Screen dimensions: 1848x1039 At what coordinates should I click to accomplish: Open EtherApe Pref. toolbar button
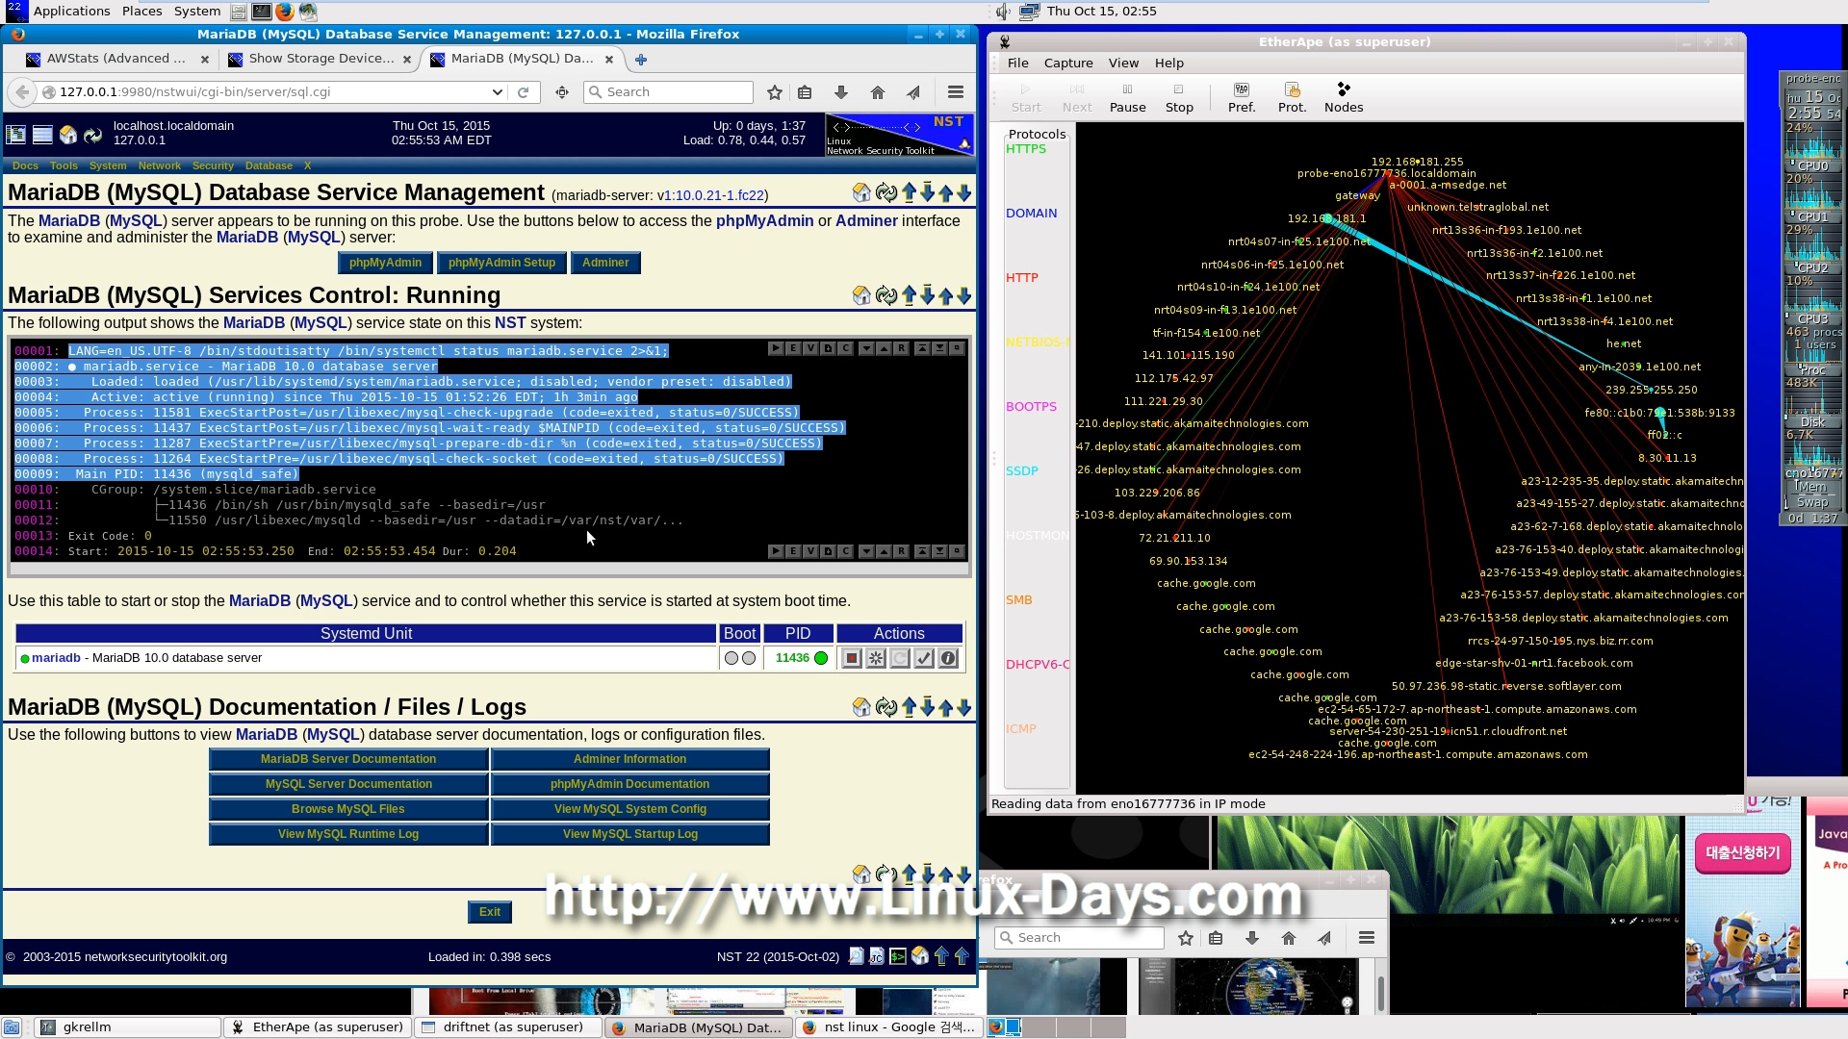pyautogui.click(x=1242, y=97)
